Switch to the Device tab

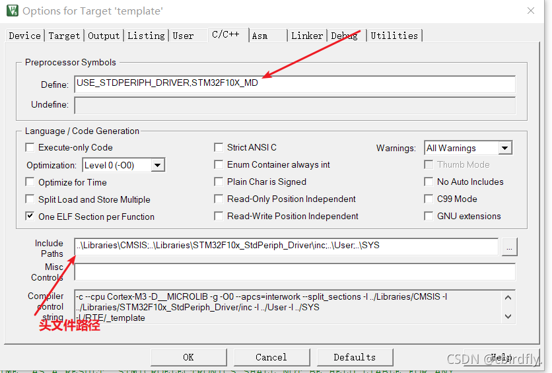pos(24,36)
